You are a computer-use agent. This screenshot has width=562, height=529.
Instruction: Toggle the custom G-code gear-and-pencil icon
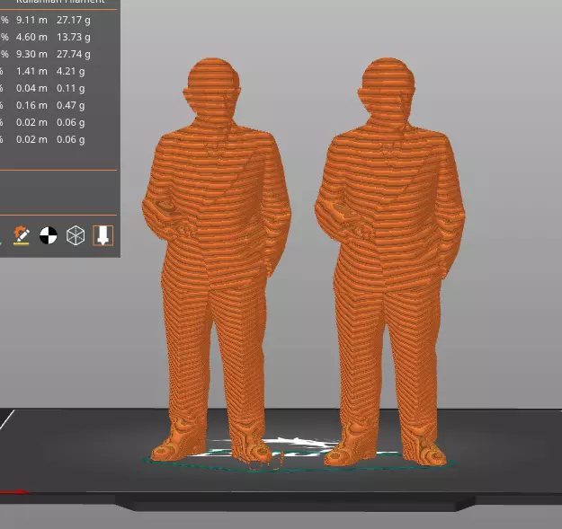[22, 235]
